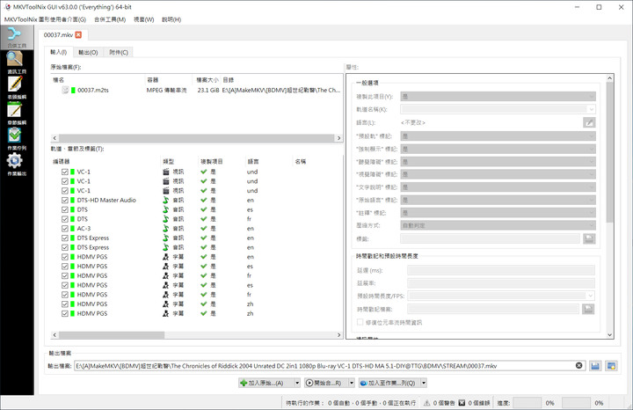Click the add source files button
Viewport: 633px width, 410px height.
coord(266,383)
